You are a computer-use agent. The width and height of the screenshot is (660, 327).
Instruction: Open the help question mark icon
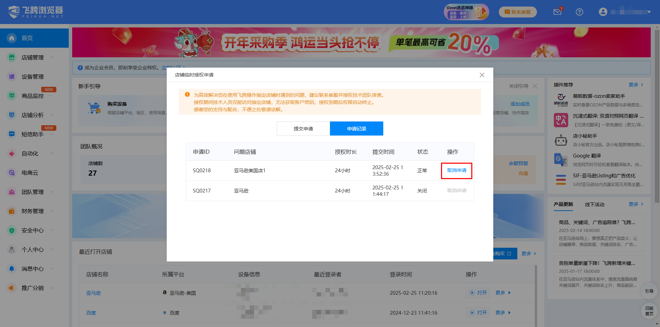tap(579, 12)
